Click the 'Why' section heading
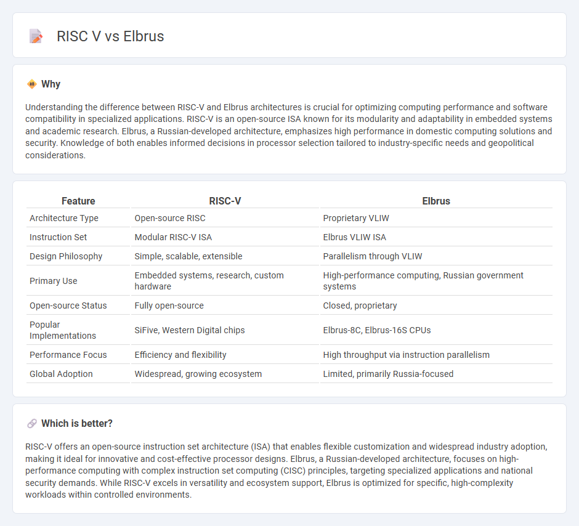This screenshot has height=526, width=579. pyautogui.click(x=51, y=84)
